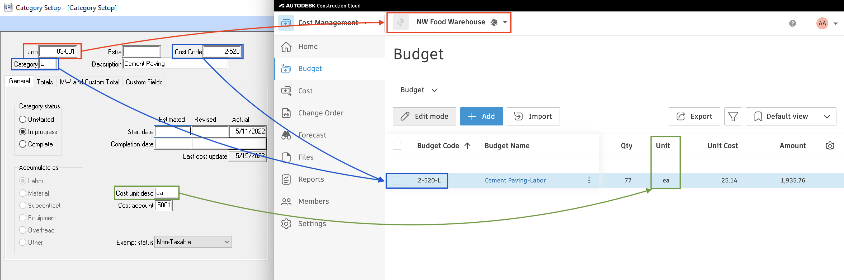Expand the user account menu arrow

tap(836, 23)
